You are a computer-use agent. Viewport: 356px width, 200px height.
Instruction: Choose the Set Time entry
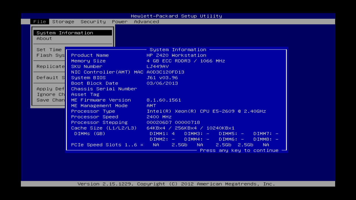49,50
